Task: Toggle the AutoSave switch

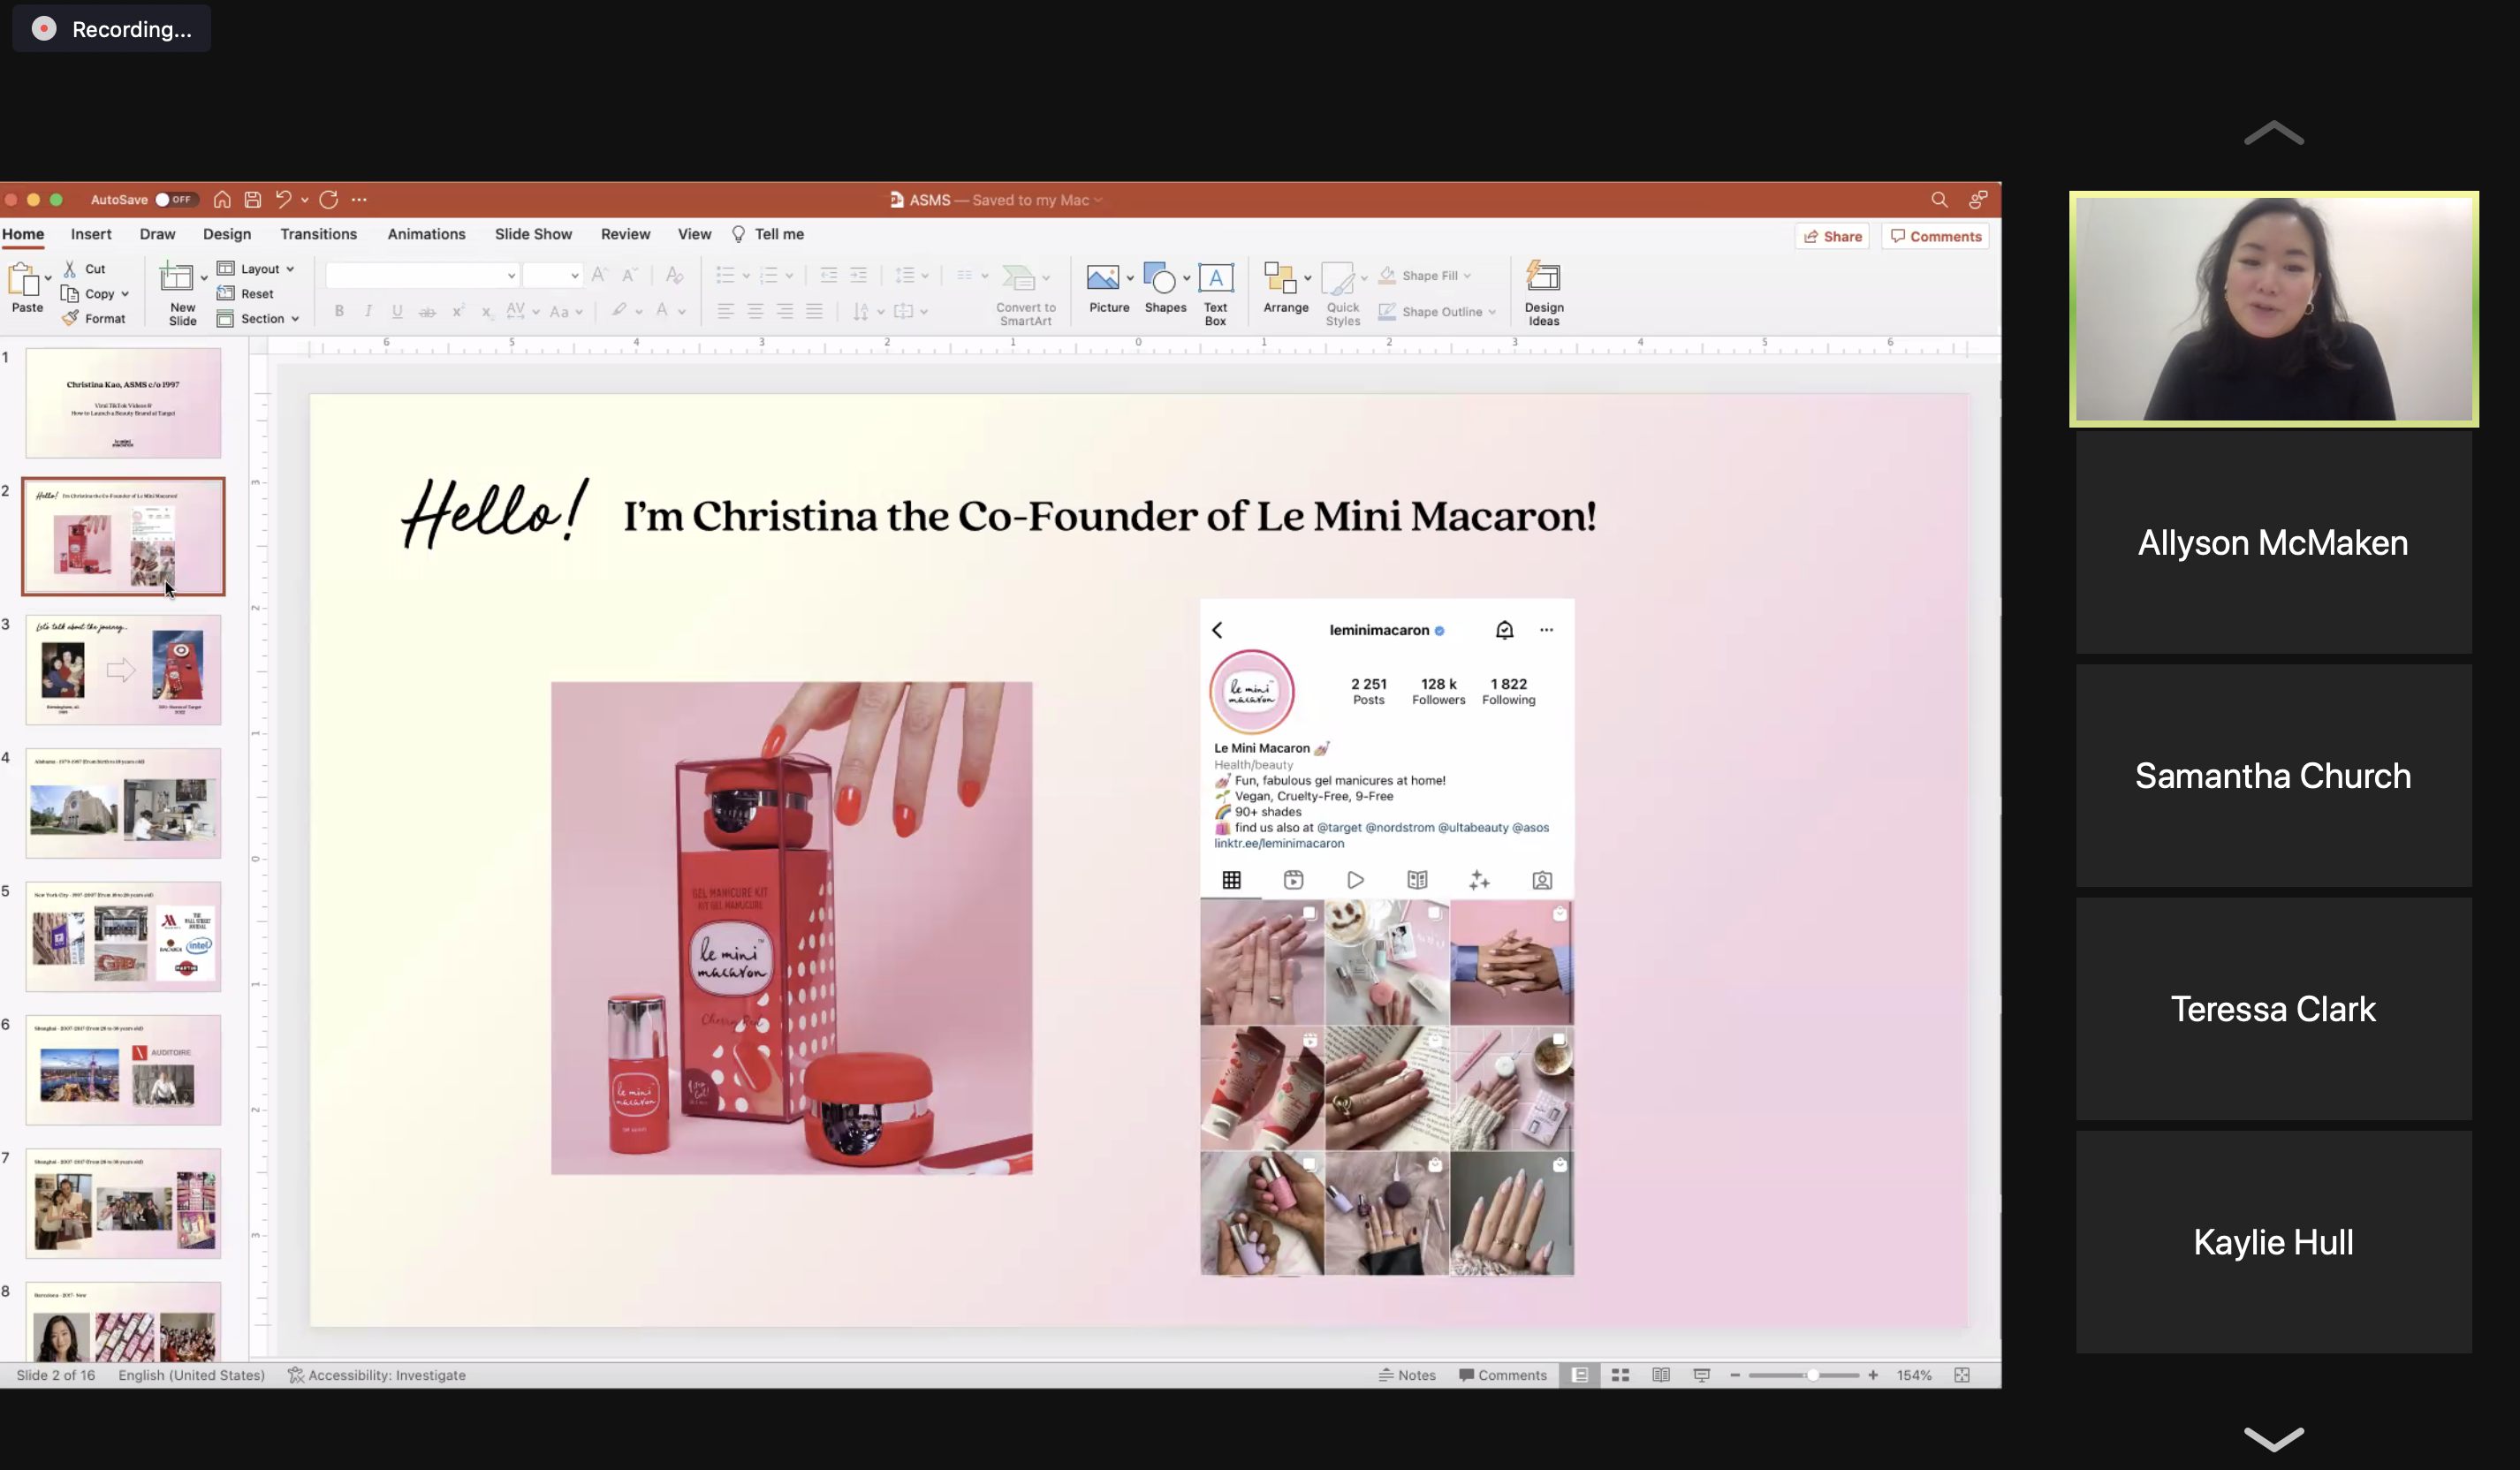Action: (x=174, y=200)
